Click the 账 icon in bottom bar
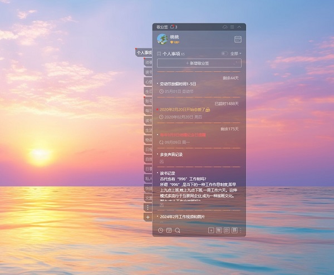 219,230
